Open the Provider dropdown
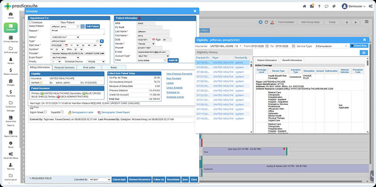Viewport: 376px width, 187px height. pyautogui.click(x=78, y=53)
